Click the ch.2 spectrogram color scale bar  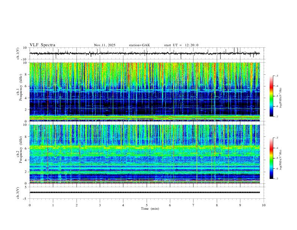tap(271, 158)
